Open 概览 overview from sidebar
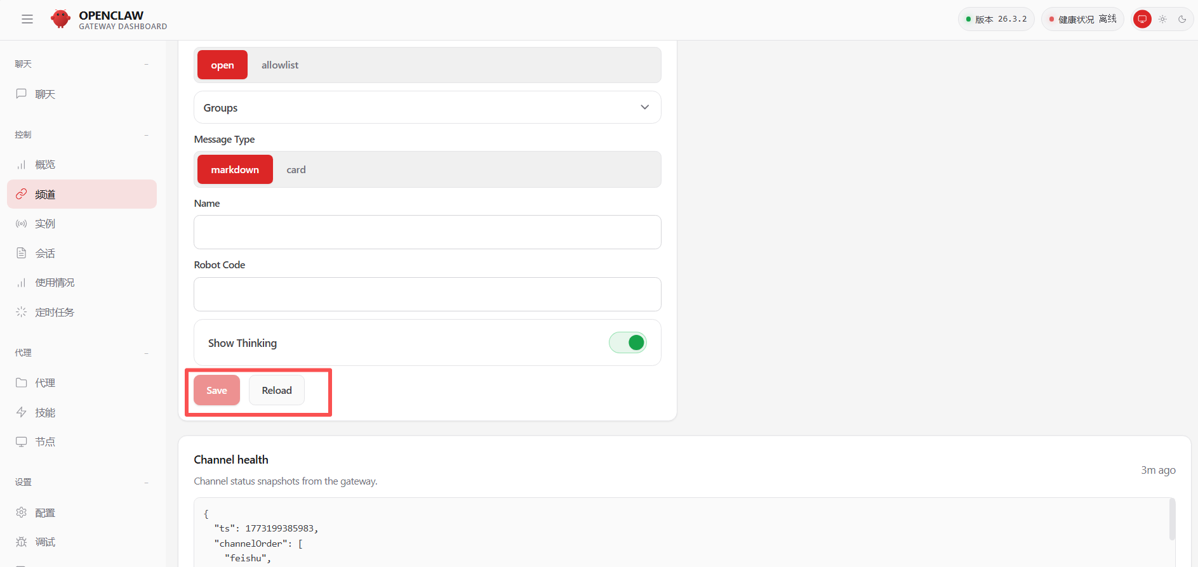The image size is (1198, 567). click(x=45, y=165)
